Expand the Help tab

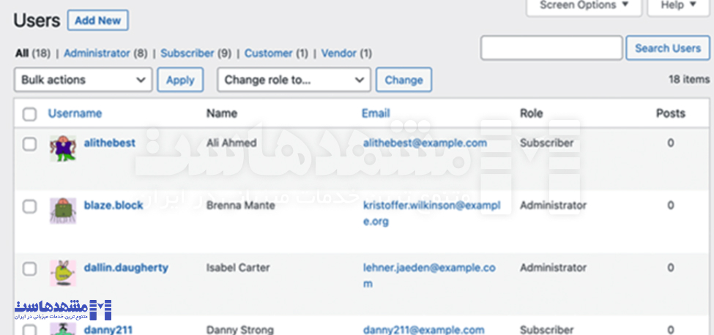[677, 6]
